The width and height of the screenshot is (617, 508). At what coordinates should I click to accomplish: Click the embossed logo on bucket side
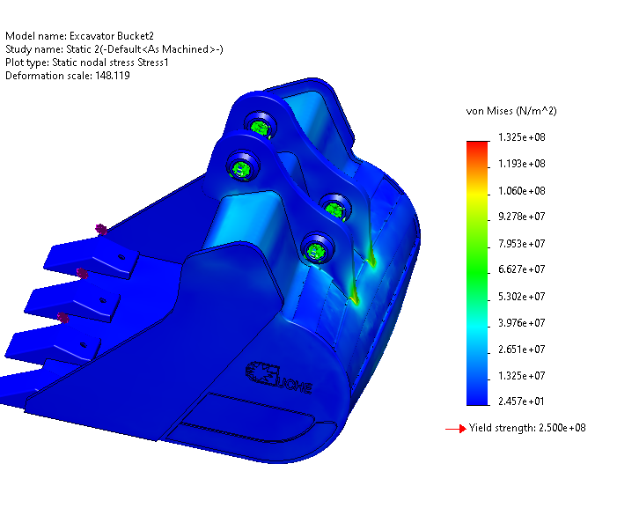pyautogui.click(x=279, y=378)
